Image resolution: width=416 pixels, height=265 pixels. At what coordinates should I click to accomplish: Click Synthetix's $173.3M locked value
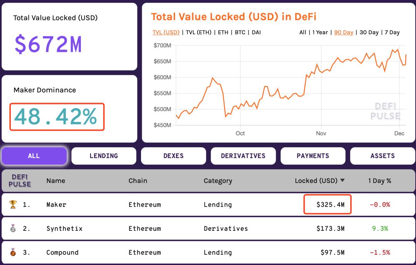[x=330, y=228]
